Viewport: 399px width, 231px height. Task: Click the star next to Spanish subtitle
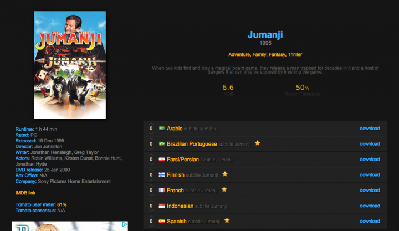227,220
